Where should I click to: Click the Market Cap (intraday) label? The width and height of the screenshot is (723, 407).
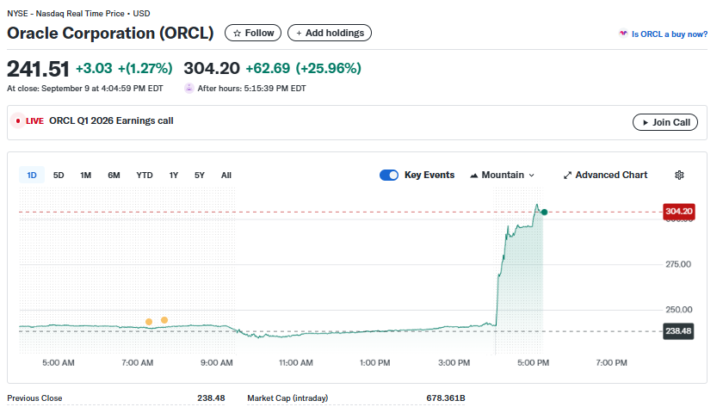287,398
